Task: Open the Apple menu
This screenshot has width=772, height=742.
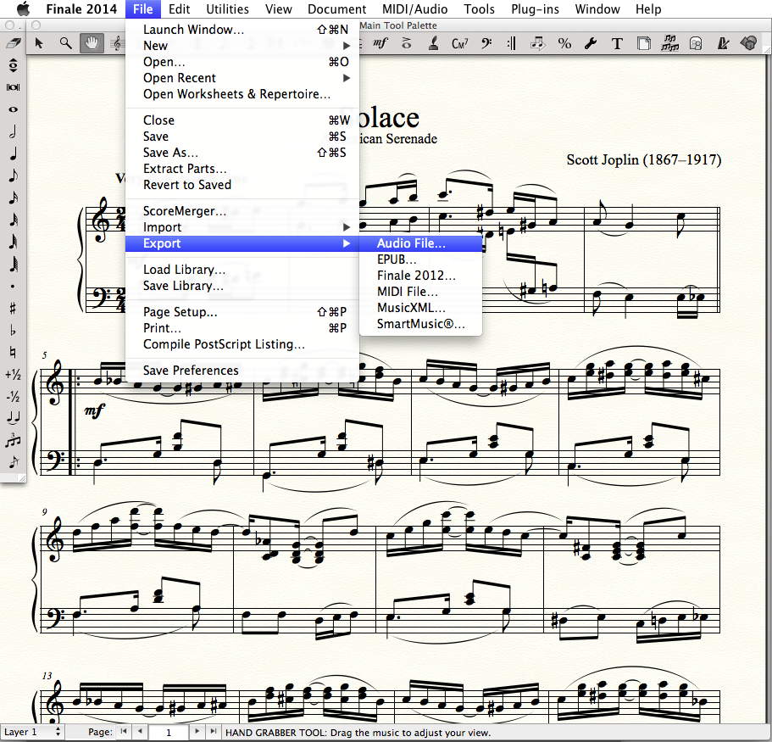Action: (23, 8)
